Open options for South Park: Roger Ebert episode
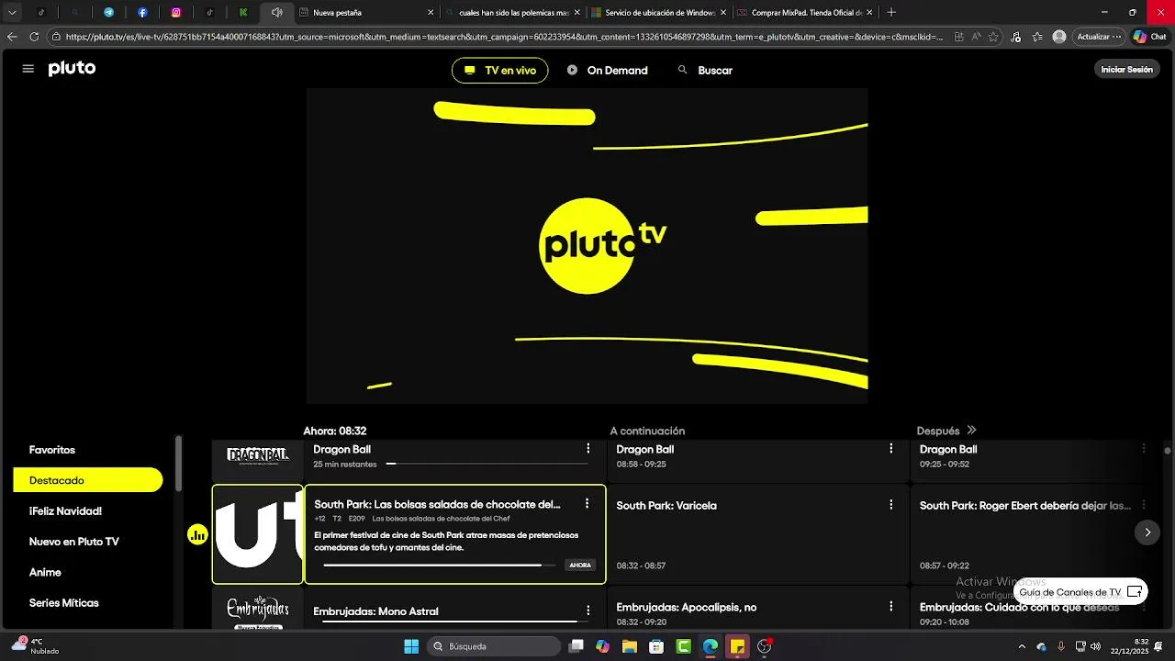1175x661 pixels. (1144, 505)
